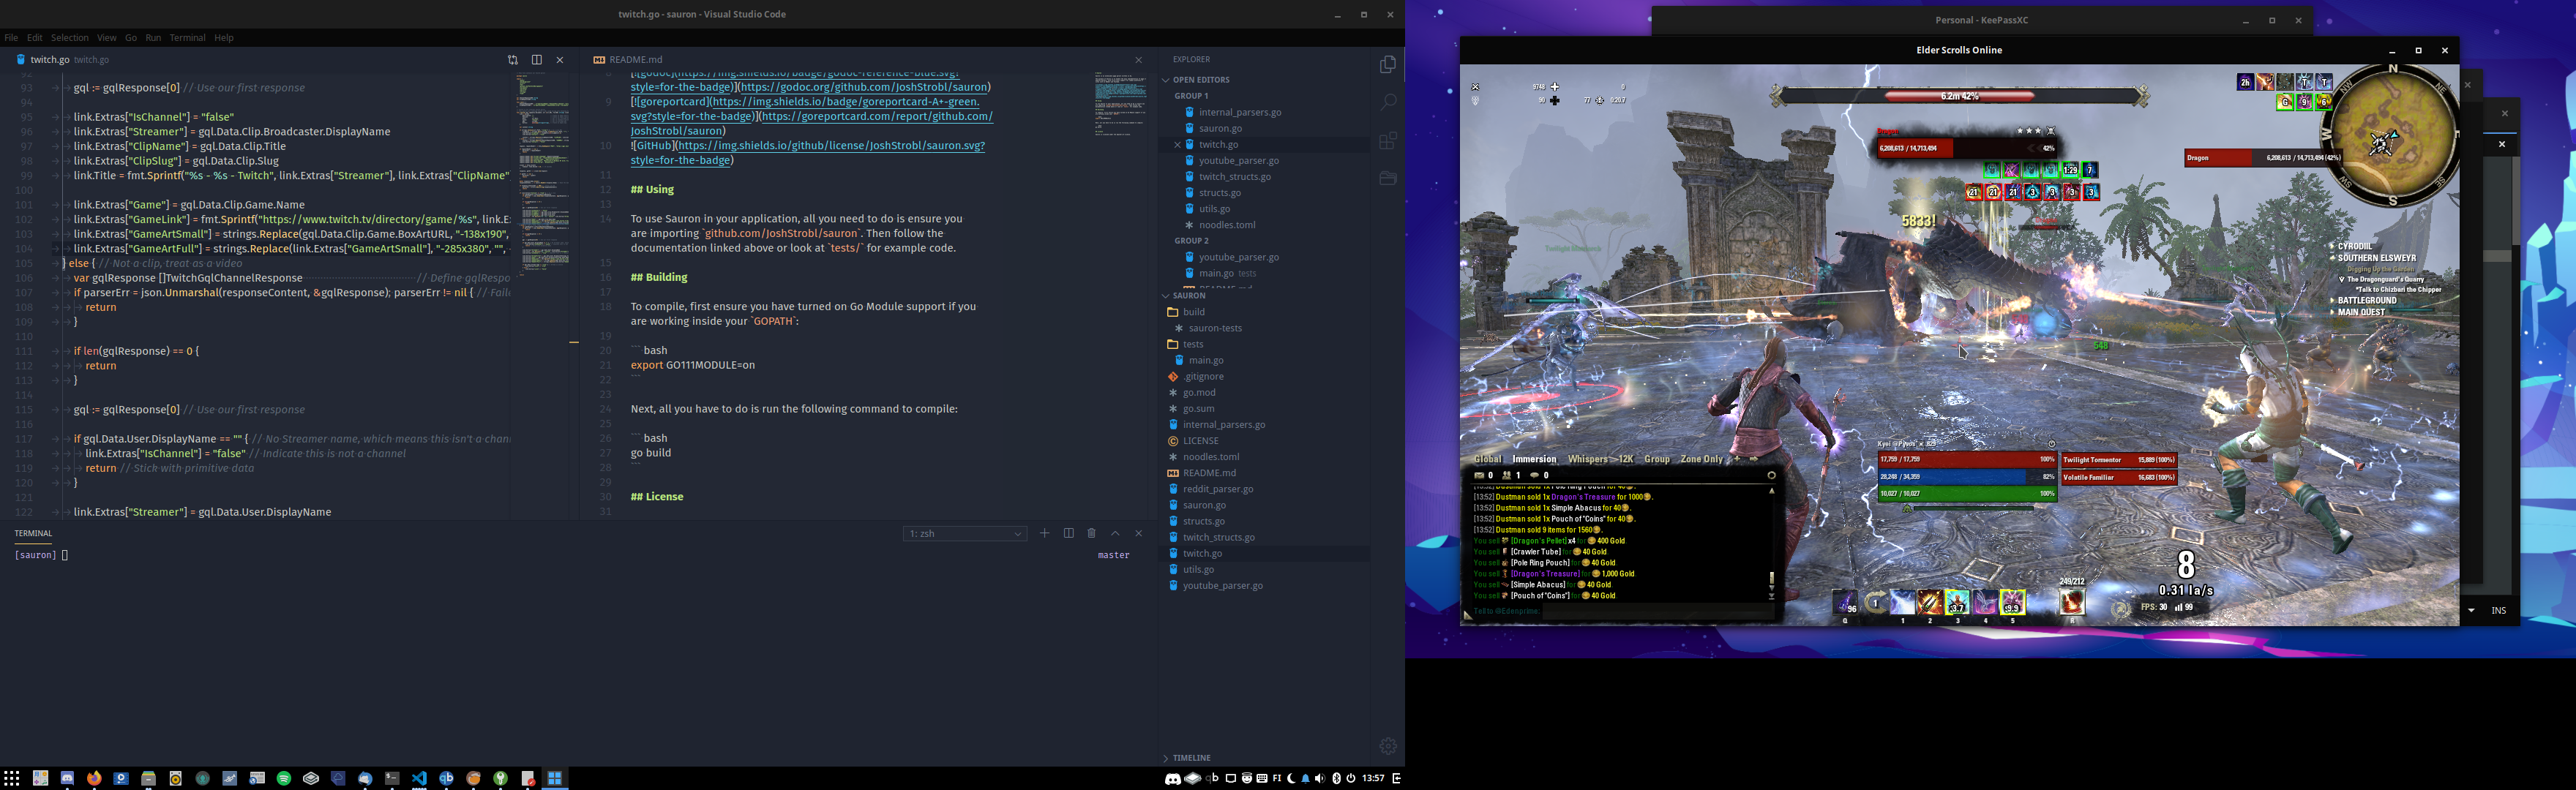Click the ESO compass minimap
2576x790 pixels.
(x=2392, y=137)
